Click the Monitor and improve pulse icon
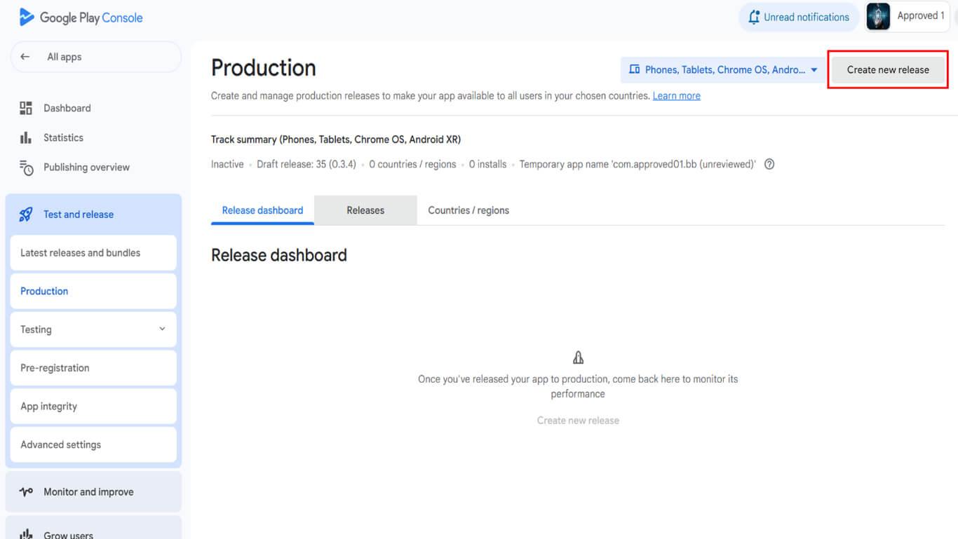The height and width of the screenshot is (539, 958). (26, 492)
